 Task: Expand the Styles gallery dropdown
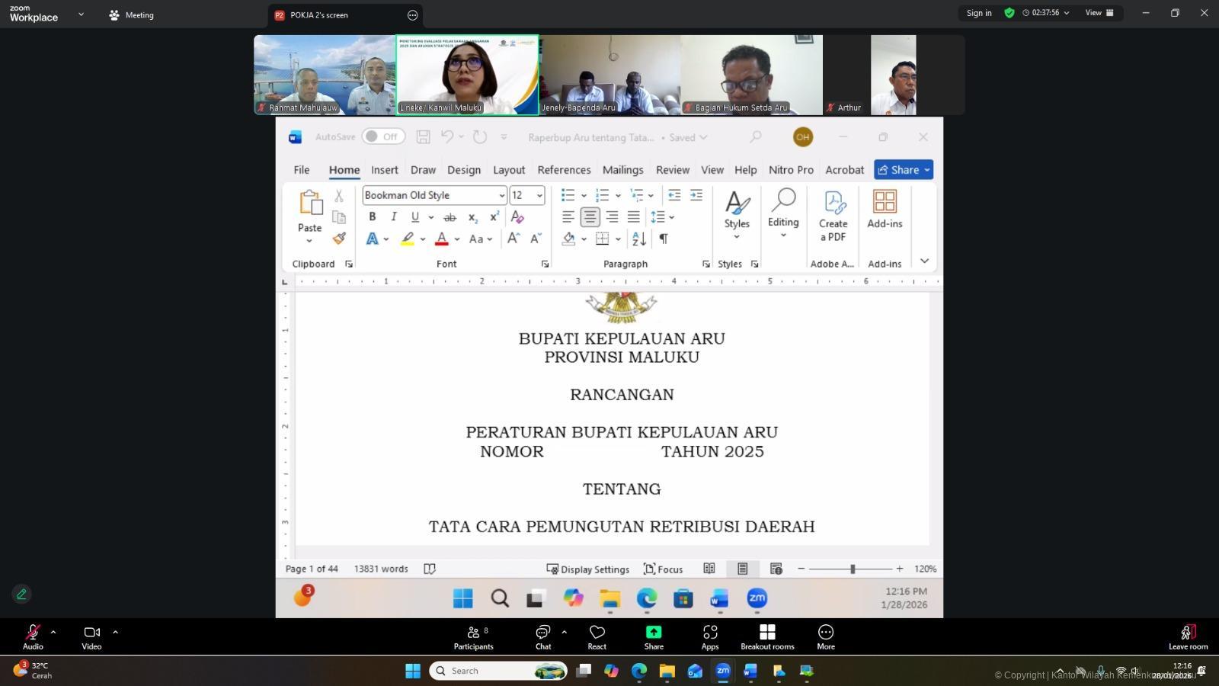pos(737,237)
